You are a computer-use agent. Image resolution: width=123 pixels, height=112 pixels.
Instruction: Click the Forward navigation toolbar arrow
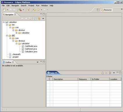point(44,10)
